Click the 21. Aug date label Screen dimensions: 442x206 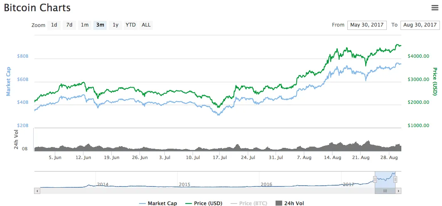click(361, 158)
